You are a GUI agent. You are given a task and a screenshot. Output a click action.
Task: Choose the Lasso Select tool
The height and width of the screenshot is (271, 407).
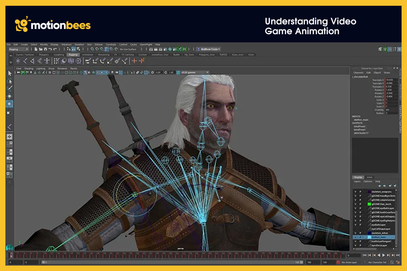(9, 81)
